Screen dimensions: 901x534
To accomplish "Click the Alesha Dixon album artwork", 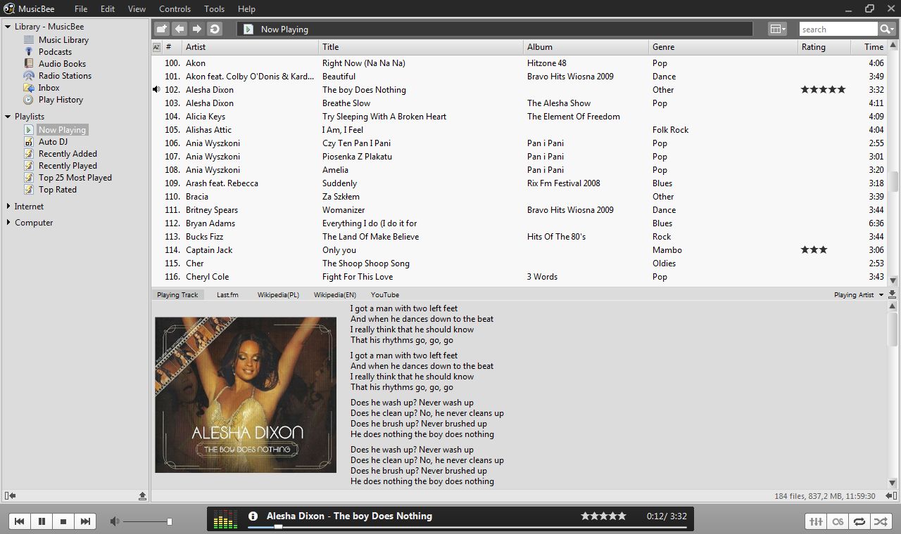I will [x=246, y=395].
